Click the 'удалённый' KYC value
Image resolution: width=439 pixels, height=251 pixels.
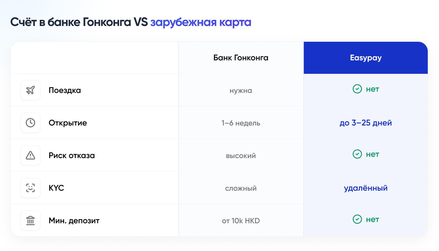[366, 188]
